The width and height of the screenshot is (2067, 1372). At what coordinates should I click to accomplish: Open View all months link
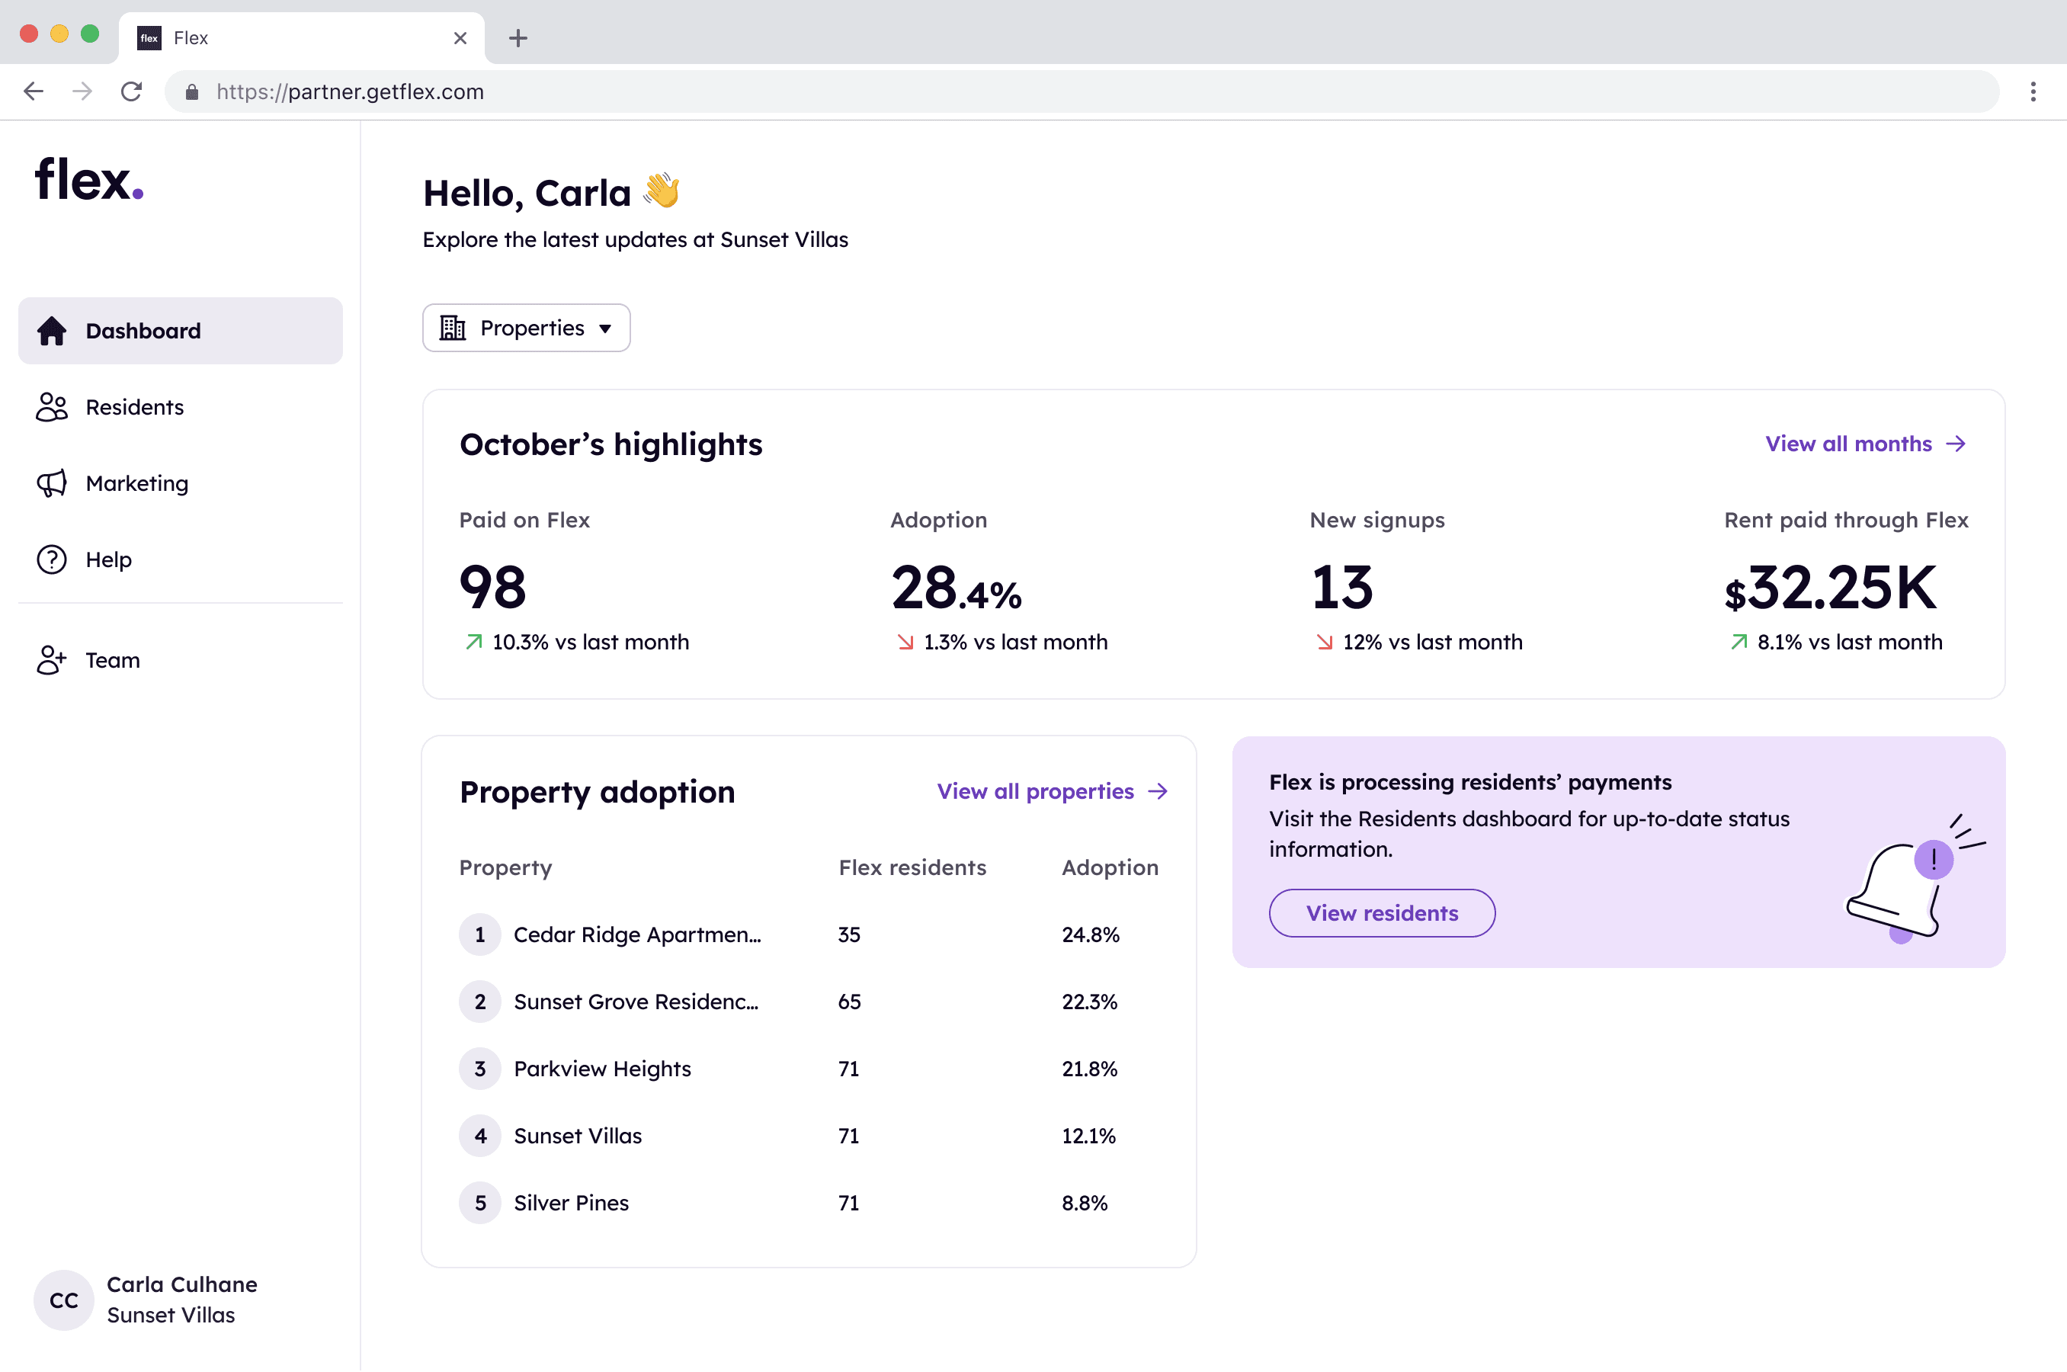coord(1864,444)
